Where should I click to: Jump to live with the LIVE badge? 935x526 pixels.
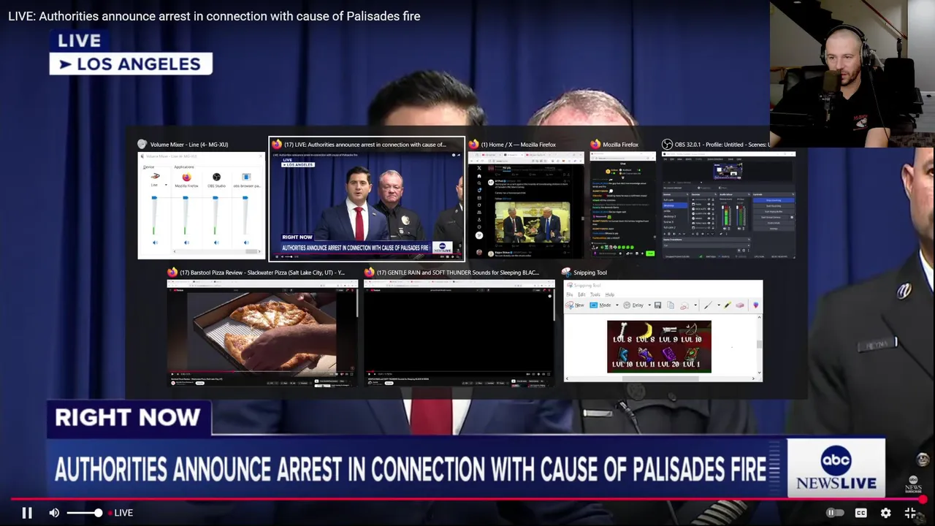[121, 513]
